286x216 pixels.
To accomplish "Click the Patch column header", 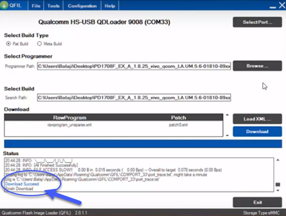I will pos(178,118).
